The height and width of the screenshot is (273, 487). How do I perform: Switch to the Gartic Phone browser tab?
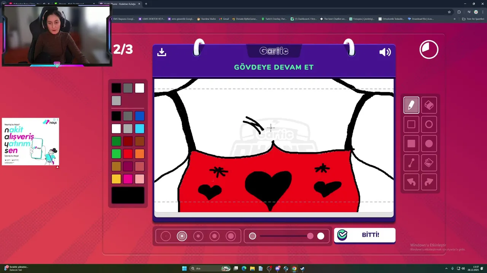[120, 4]
